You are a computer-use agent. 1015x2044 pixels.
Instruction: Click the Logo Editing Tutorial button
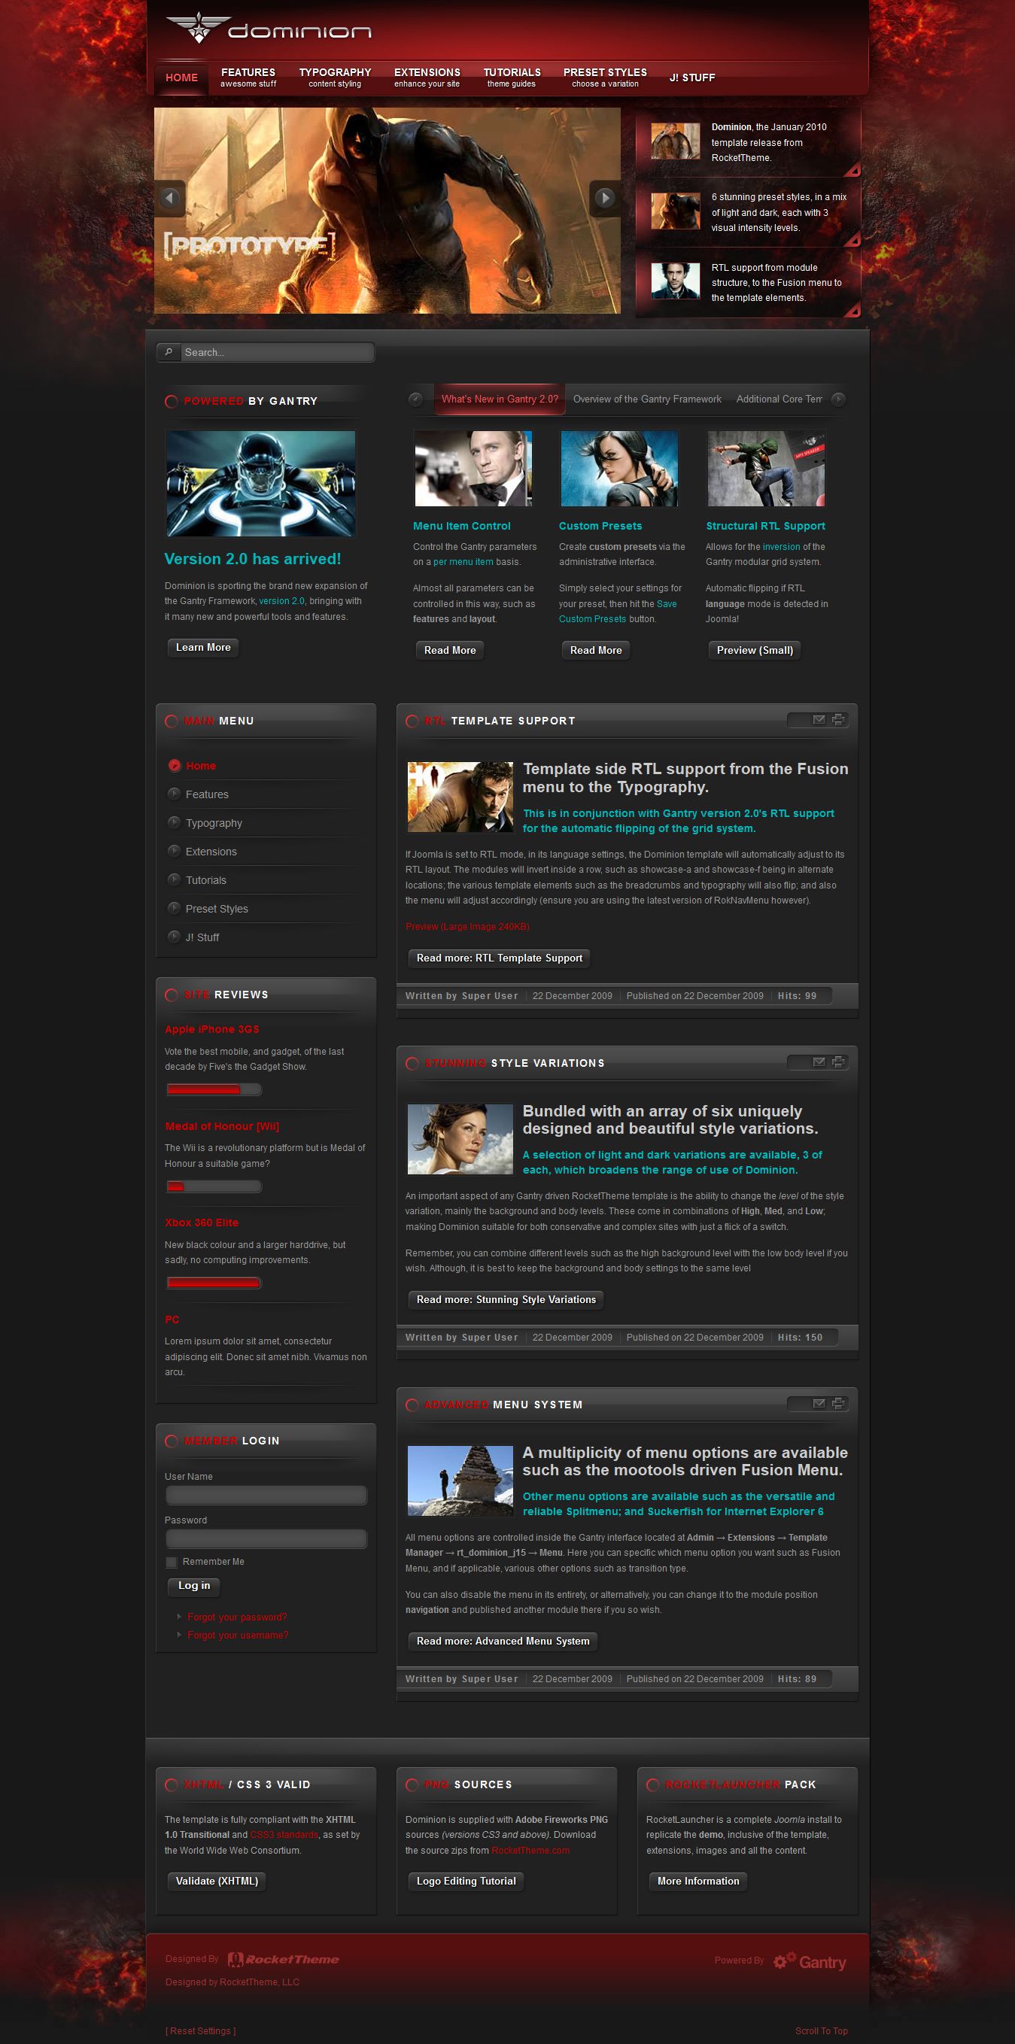(x=466, y=1881)
